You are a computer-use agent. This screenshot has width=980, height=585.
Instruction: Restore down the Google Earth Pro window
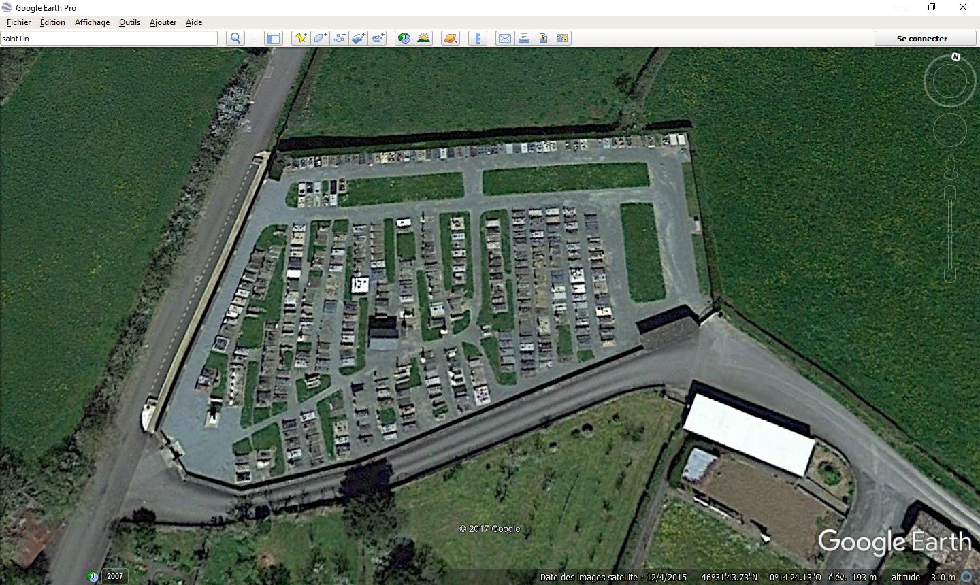(x=932, y=7)
